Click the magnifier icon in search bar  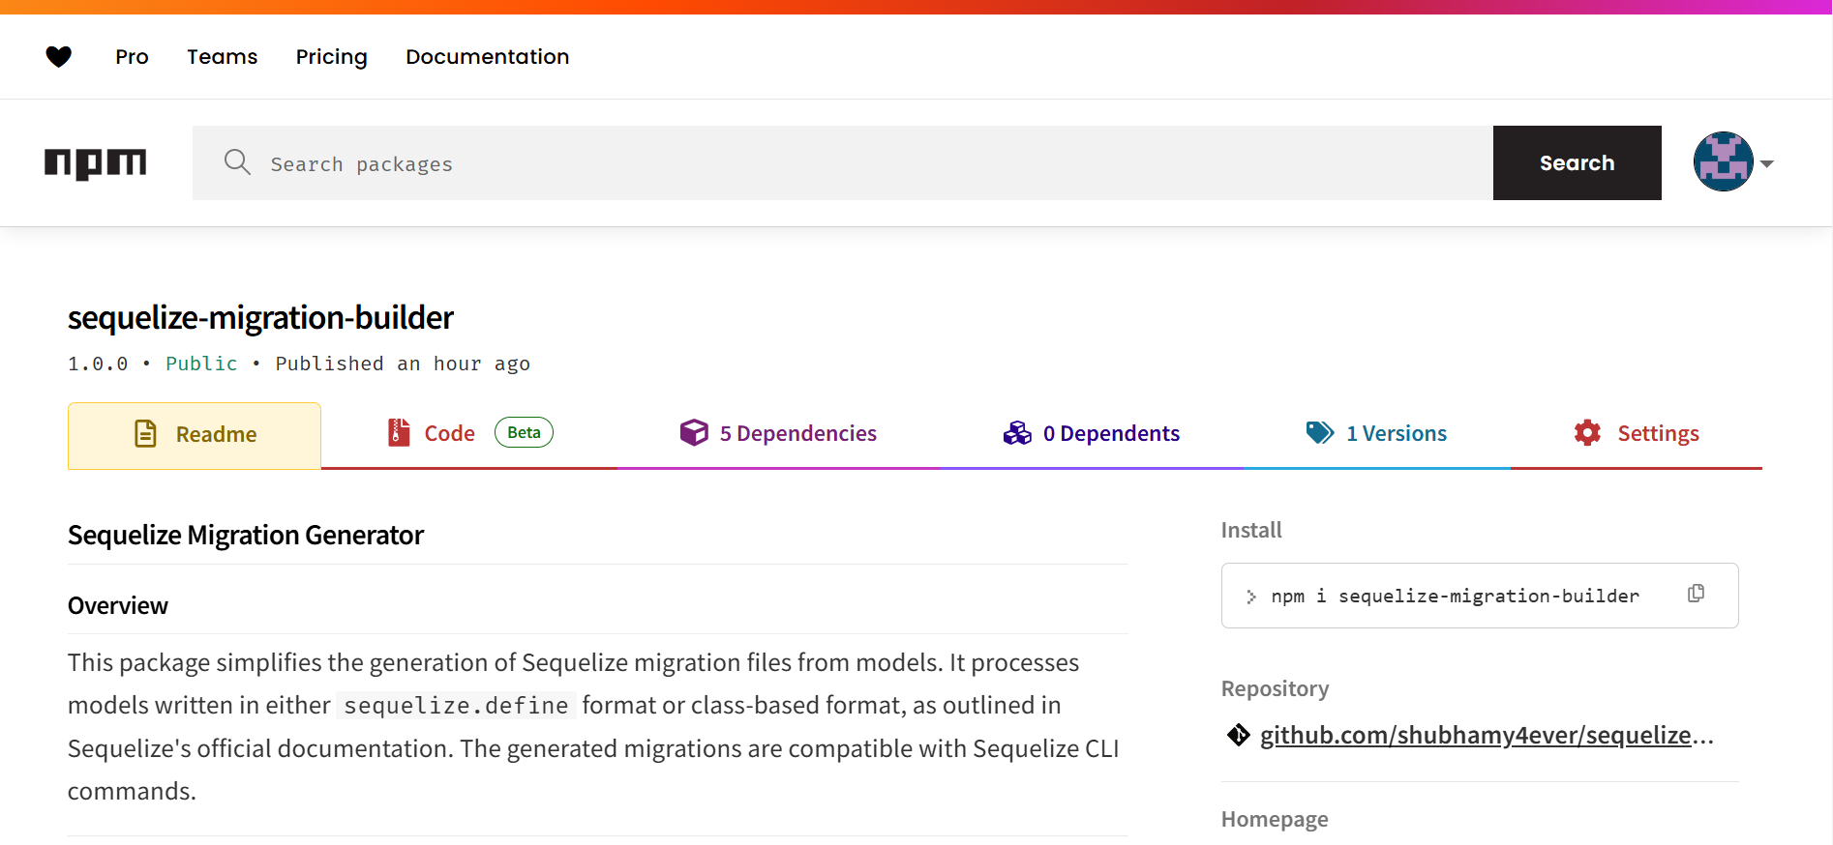237,162
